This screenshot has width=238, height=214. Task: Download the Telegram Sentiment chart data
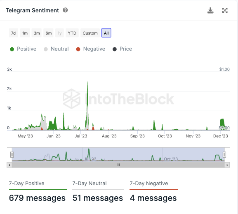pos(210,10)
